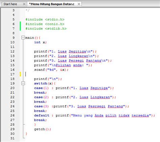This screenshot has height=142, width=160.
Task: Click the getch(); statement
Action: pyautogui.click(x=43, y=129)
